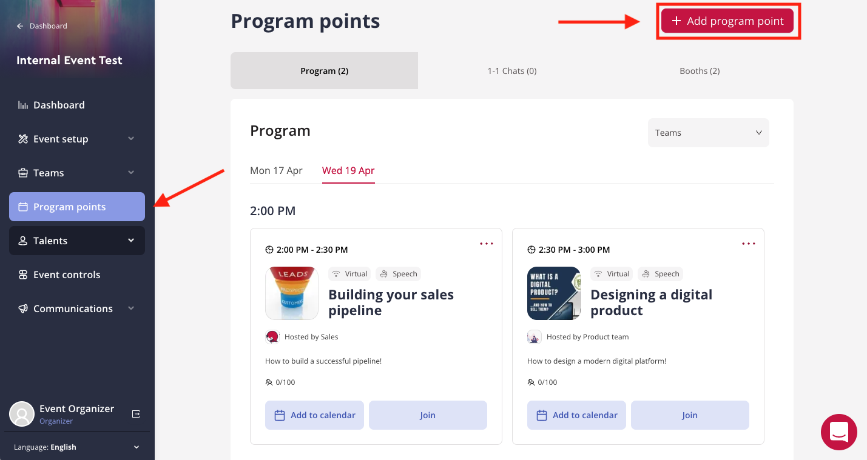Click the chat support bubble icon
The width and height of the screenshot is (867, 460).
coord(839,432)
